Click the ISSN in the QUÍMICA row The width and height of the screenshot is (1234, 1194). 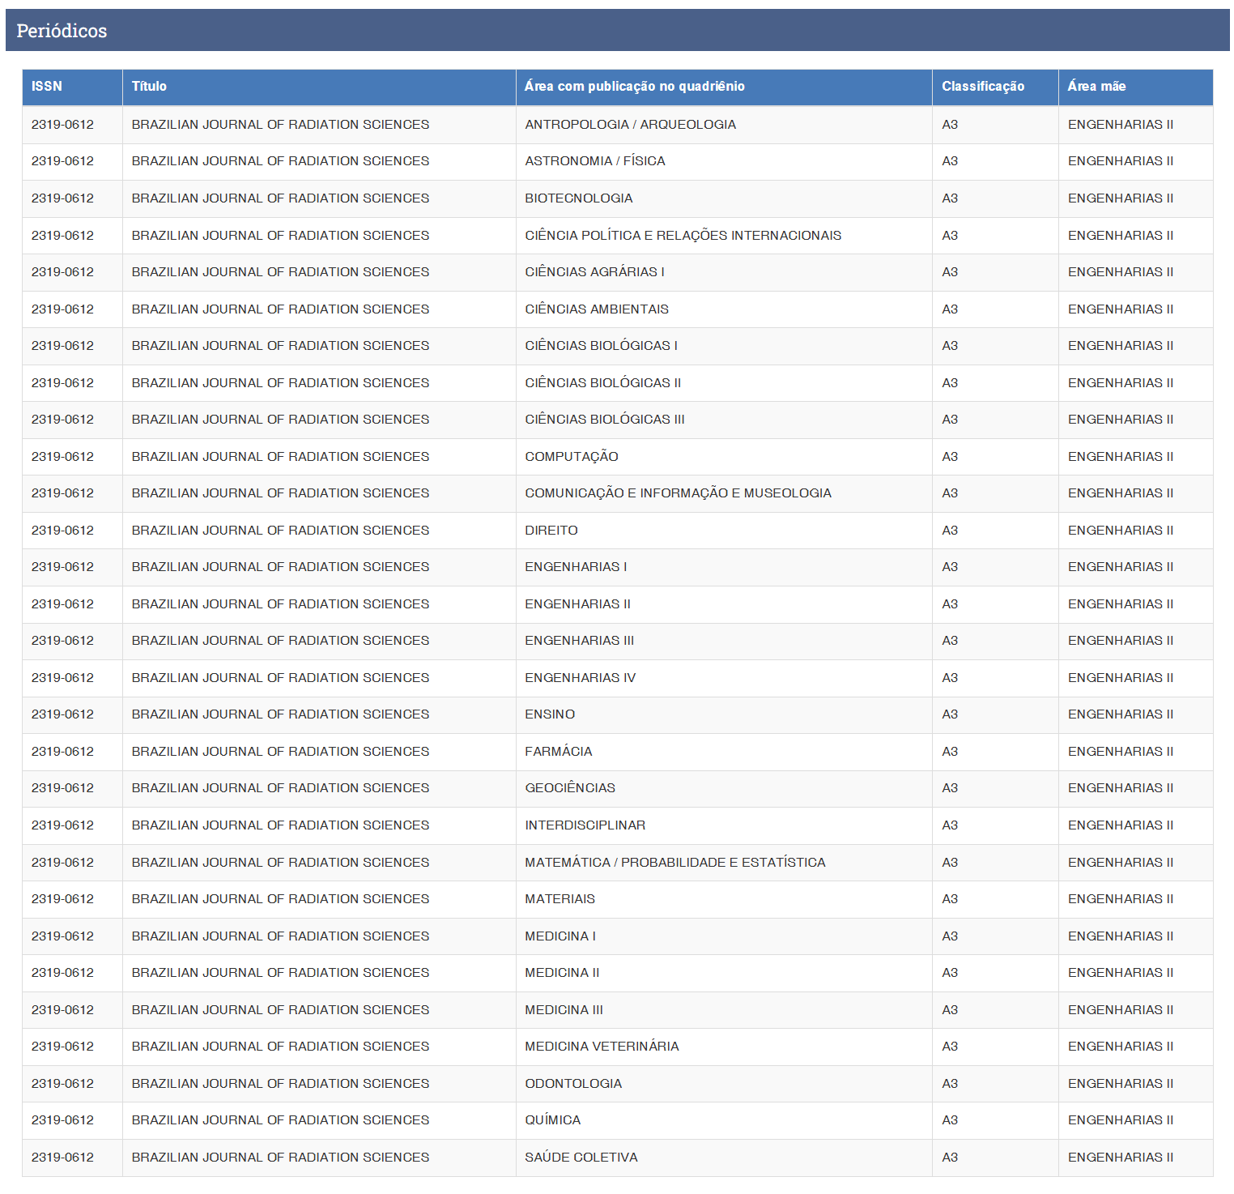62,1120
